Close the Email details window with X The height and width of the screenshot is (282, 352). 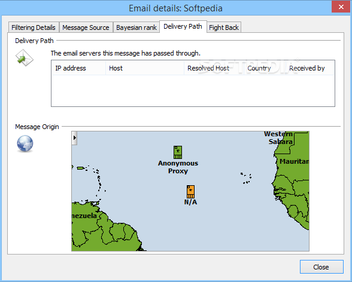(341, 7)
